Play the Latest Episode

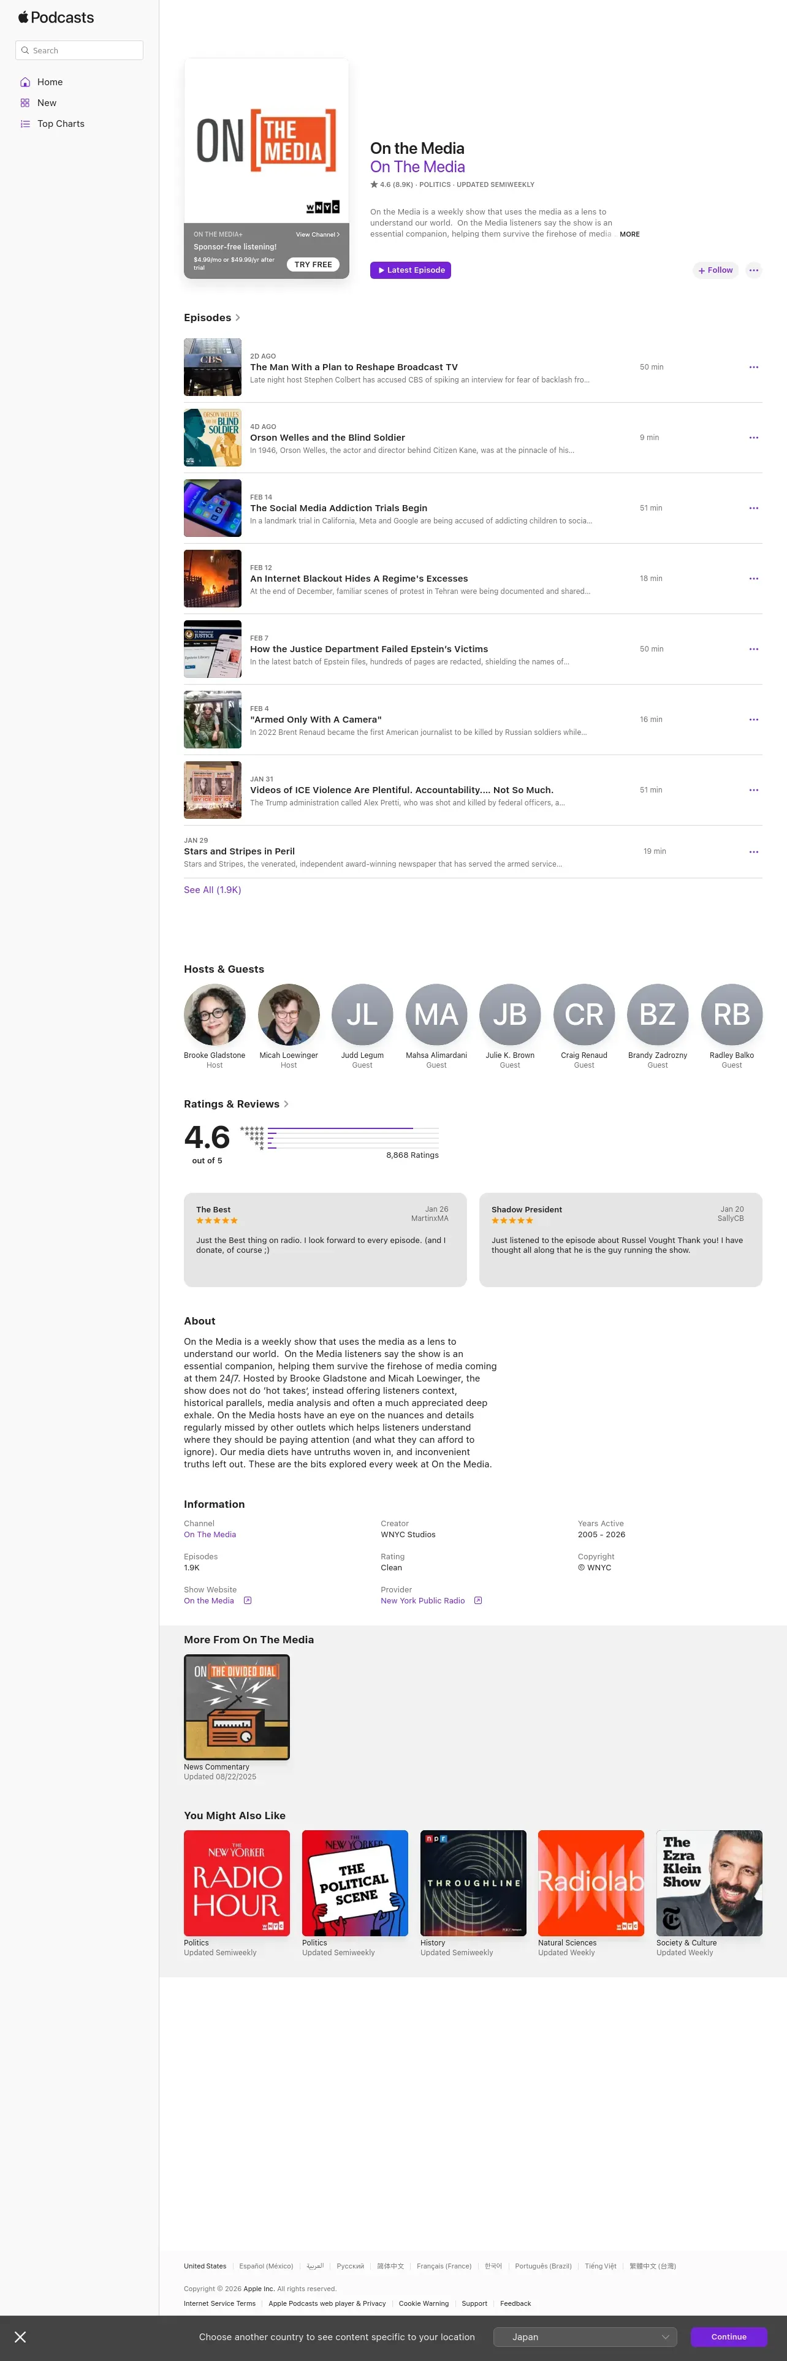(x=411, y=270)
